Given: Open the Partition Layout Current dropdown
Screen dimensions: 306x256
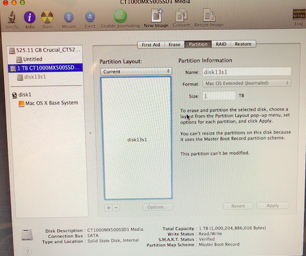Looking at the screenshot, I should click(136, 72).
